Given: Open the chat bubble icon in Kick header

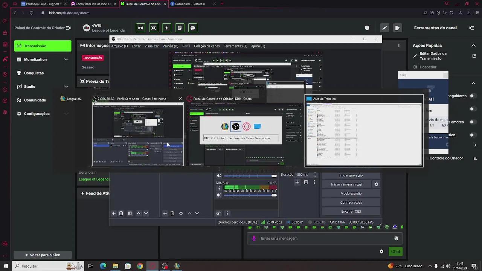Looking at the screenshot, I should point(193,28).
